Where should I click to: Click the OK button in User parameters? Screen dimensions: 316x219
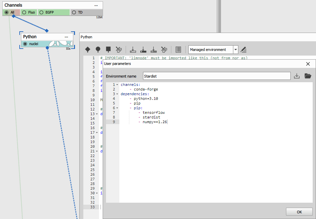[299, 212]
